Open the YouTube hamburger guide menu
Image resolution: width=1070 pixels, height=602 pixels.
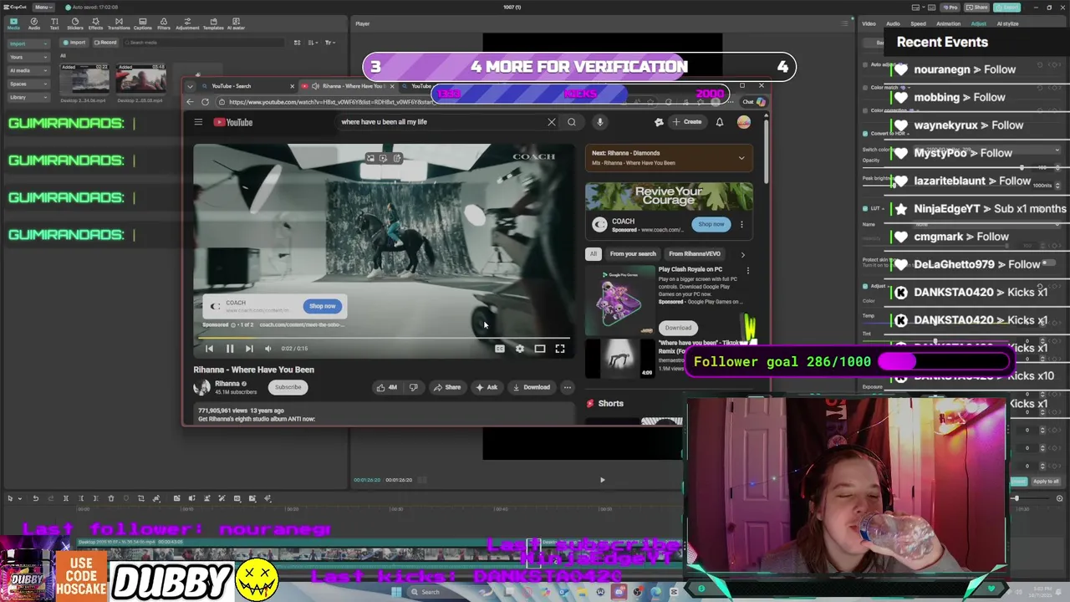tap(198, 122)
